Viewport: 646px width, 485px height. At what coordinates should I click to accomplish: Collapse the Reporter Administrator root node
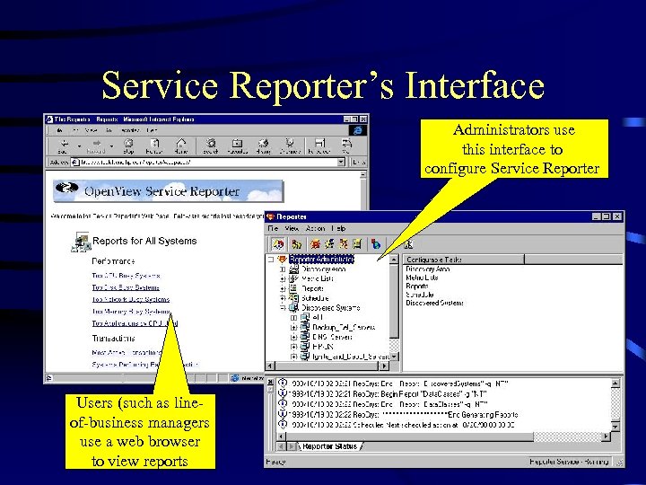[x=271, y=260]
